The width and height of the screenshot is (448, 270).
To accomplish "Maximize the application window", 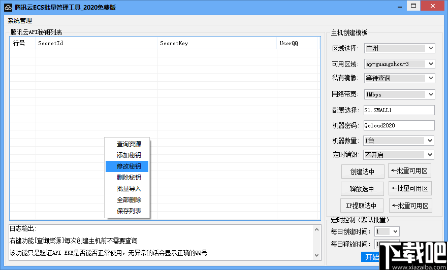I will click(413, 6).
